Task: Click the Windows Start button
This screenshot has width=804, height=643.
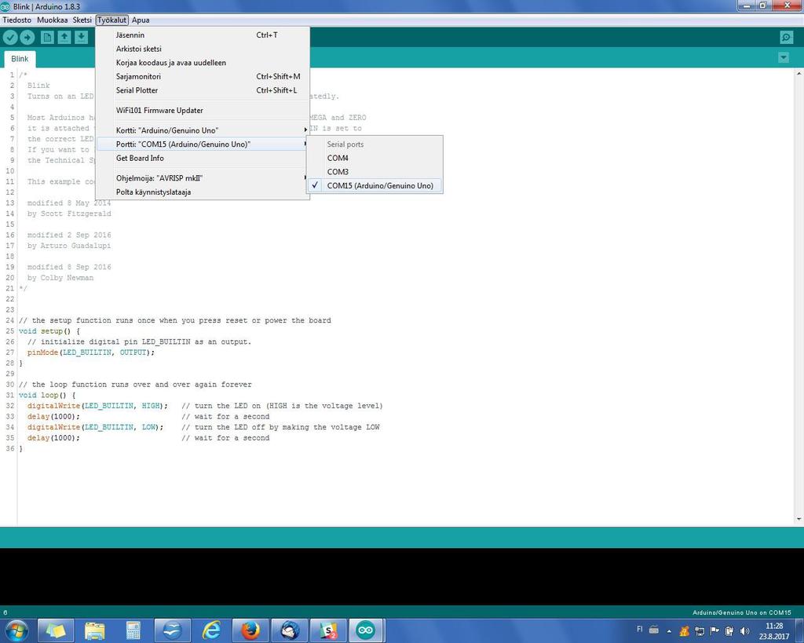Action: click(16, 630)
